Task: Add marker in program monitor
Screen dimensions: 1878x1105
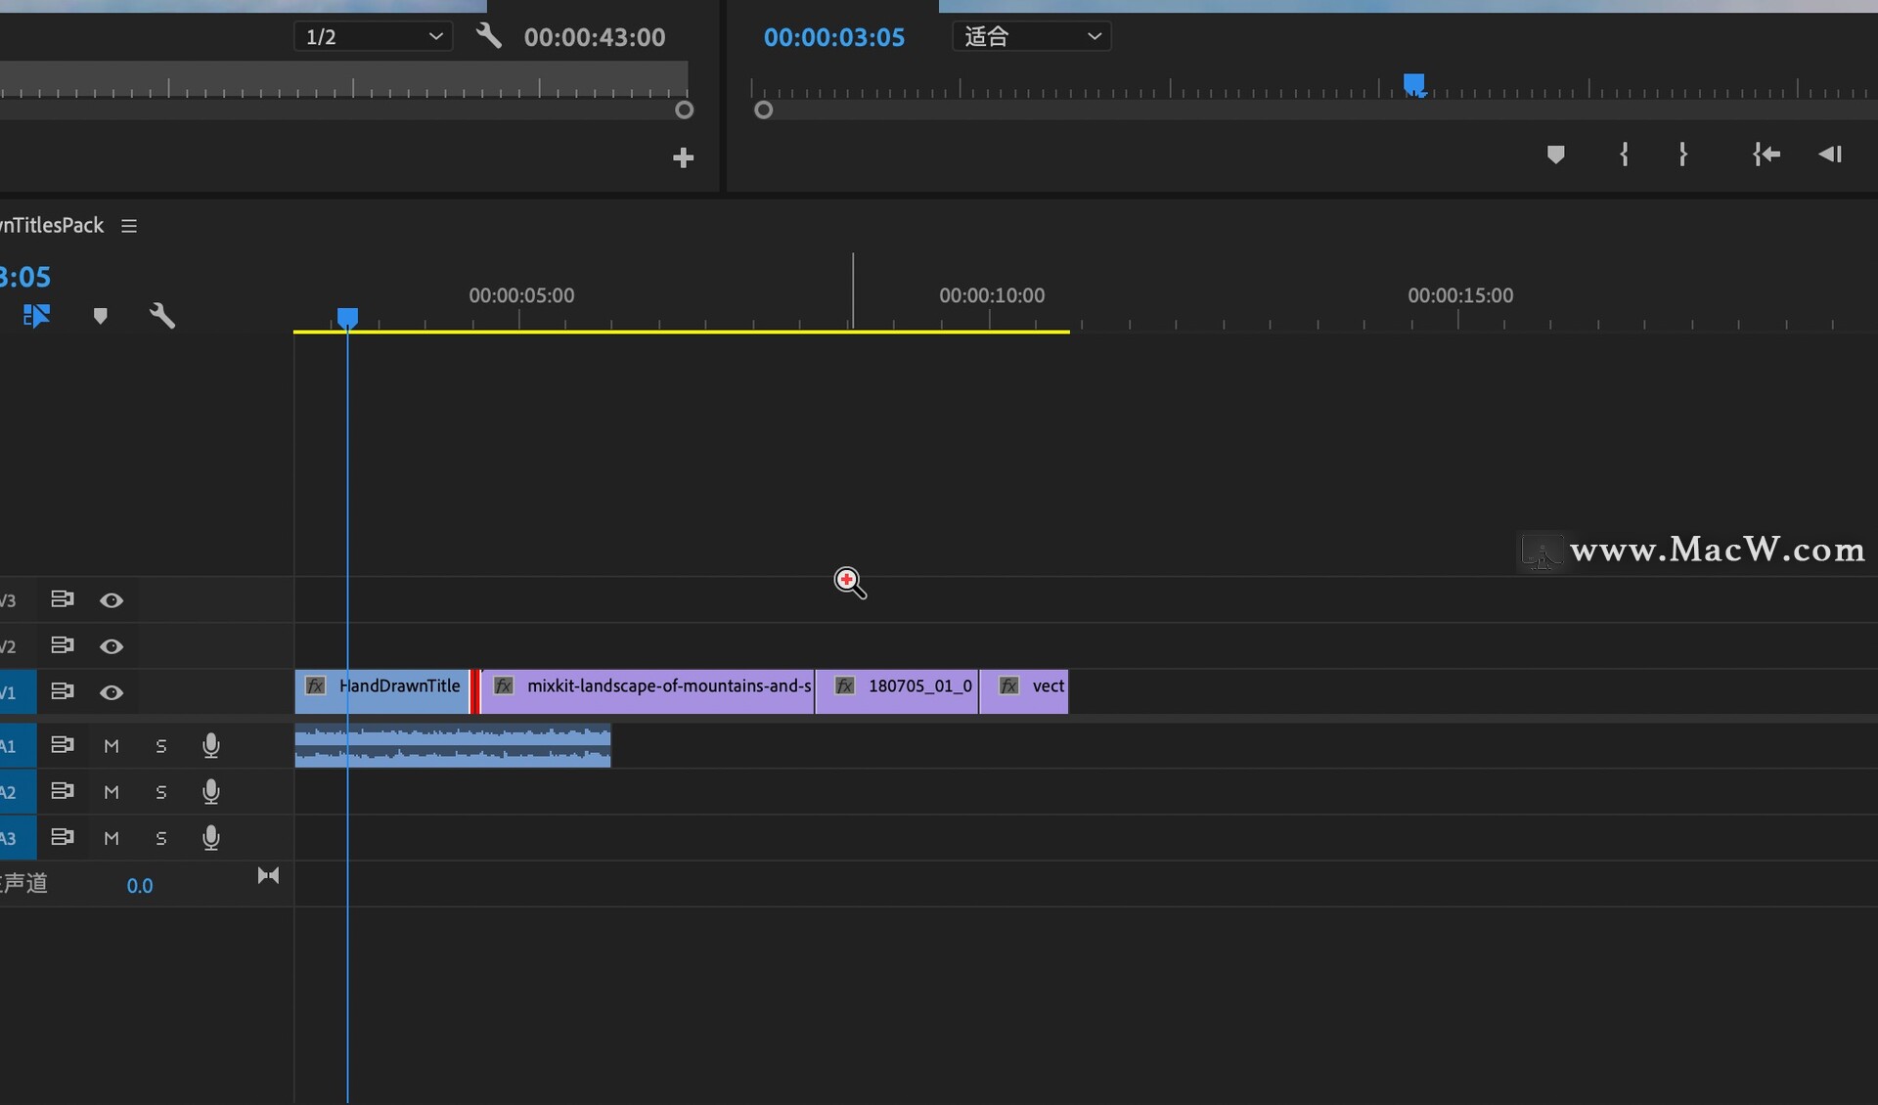Action: (x=1555, y=155)
